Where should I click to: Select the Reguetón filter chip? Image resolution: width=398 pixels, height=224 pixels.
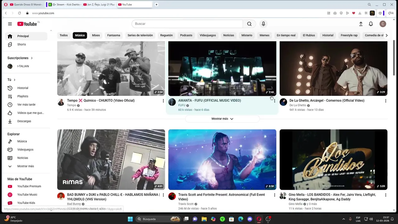pos(166,35)
